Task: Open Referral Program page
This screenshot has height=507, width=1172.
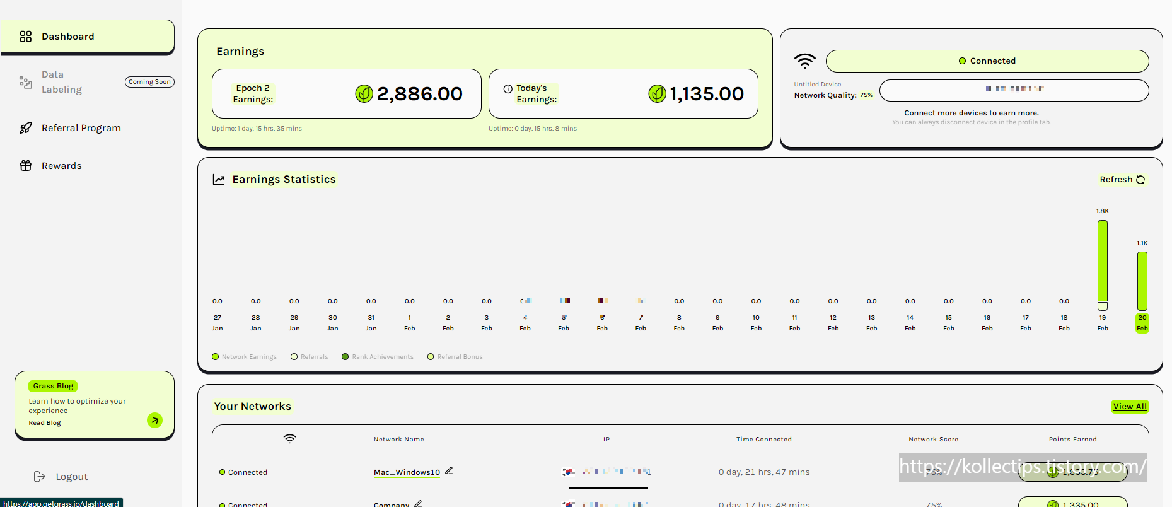Action: [x=81, y=128]
